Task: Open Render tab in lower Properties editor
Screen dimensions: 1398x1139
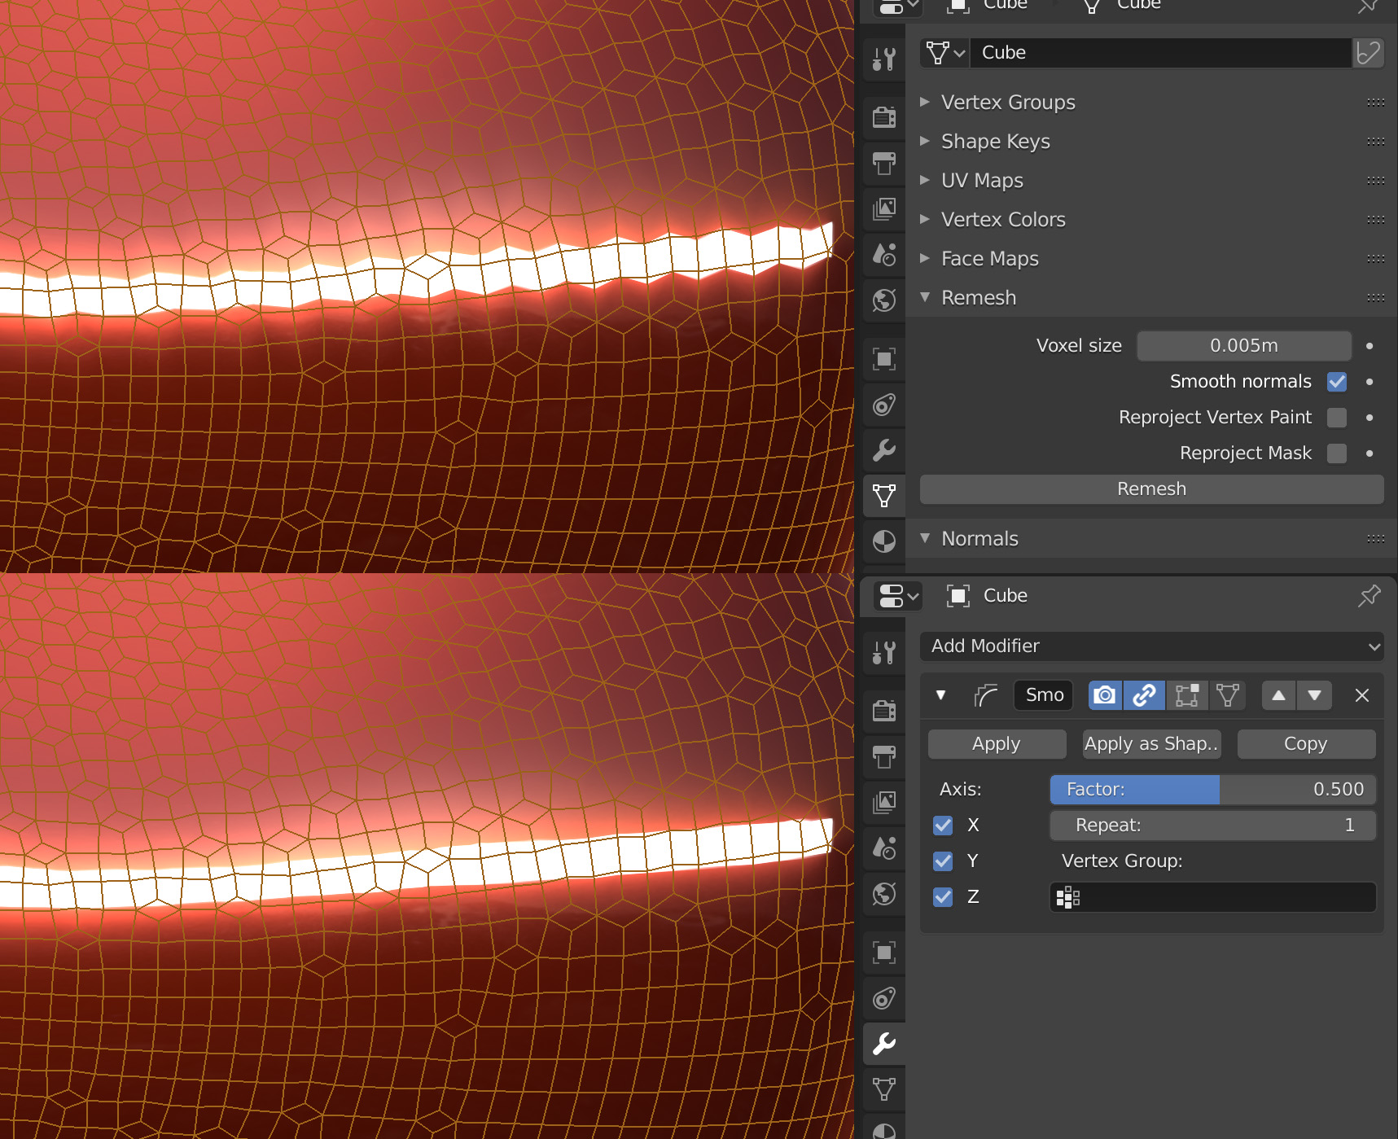Action: [x=884, y=710]
